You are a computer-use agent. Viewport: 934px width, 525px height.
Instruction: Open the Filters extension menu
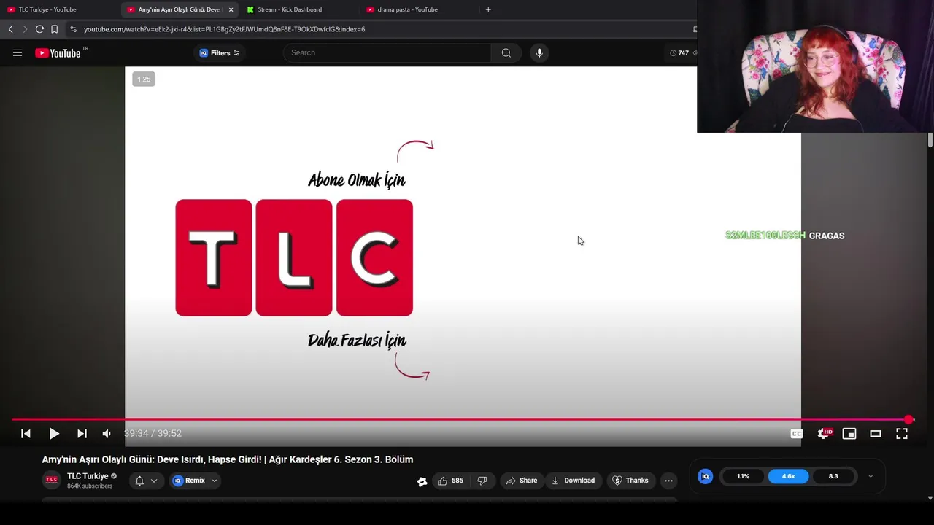tap(220, 52)
